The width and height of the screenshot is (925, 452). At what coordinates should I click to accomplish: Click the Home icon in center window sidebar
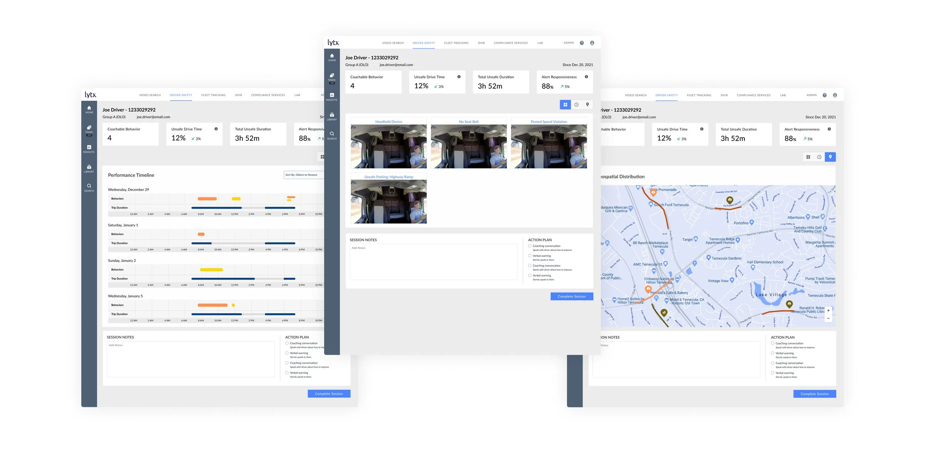point(332,57)
